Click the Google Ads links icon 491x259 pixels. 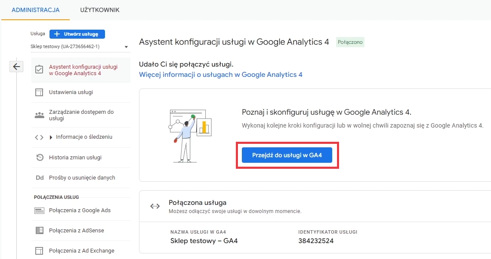39,210
